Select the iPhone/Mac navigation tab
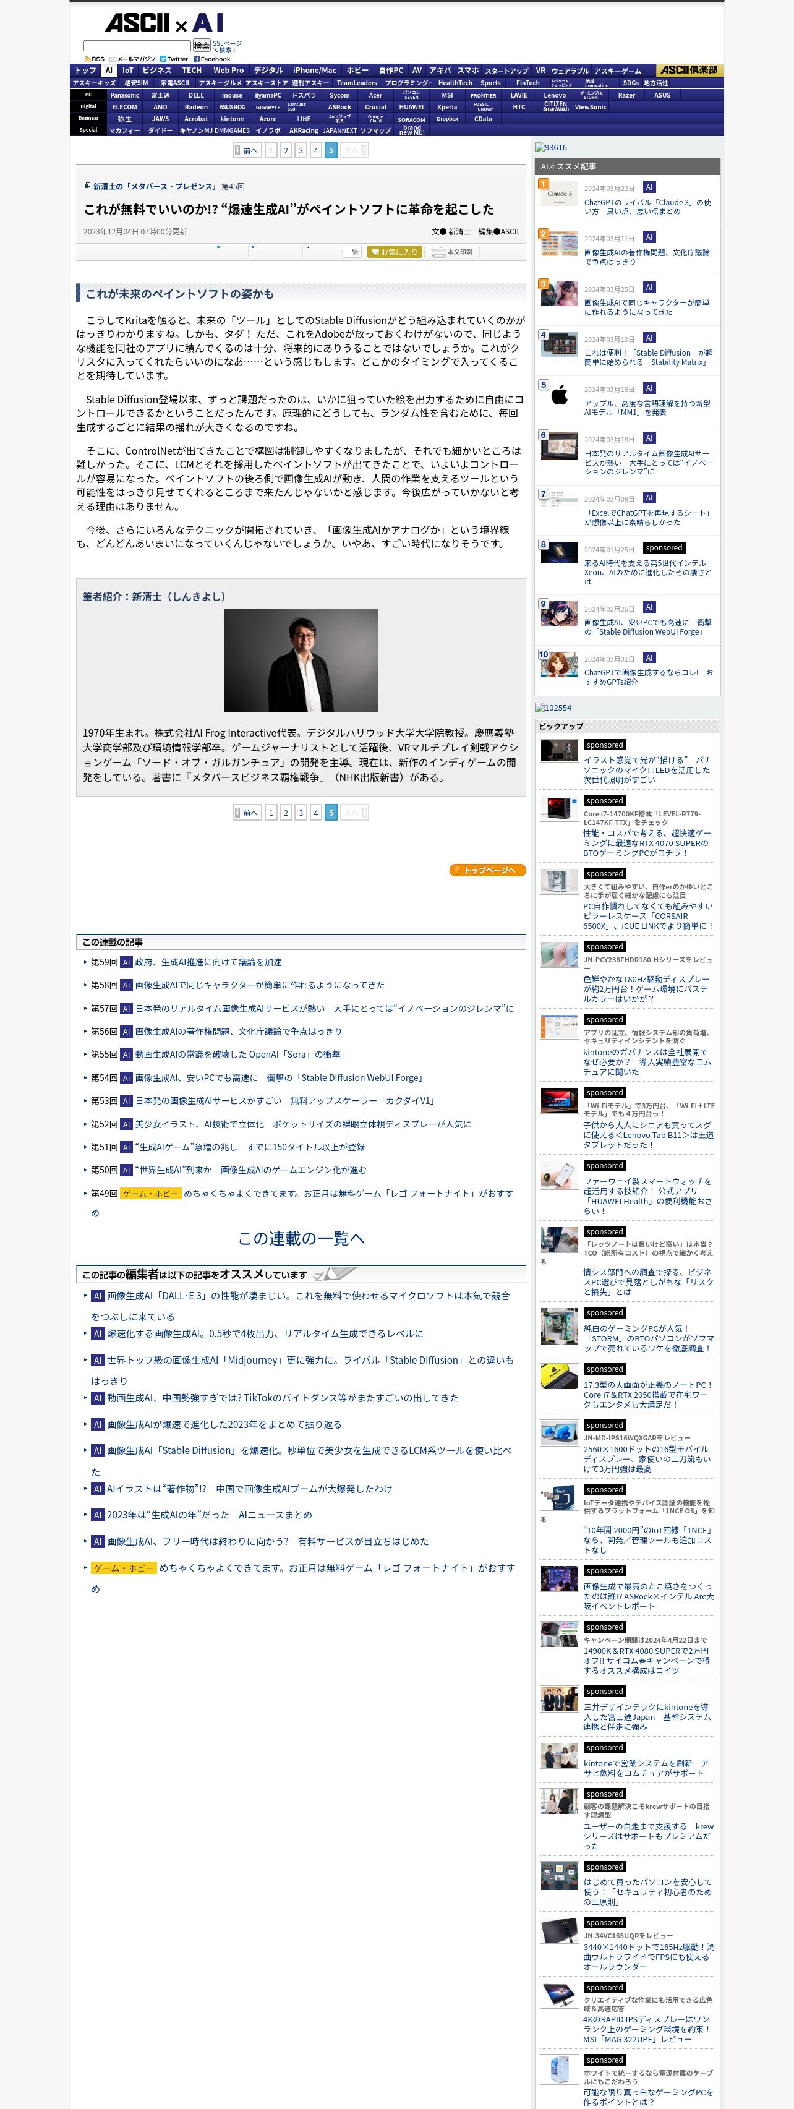Screen dimensions: 794x2109 314,71
